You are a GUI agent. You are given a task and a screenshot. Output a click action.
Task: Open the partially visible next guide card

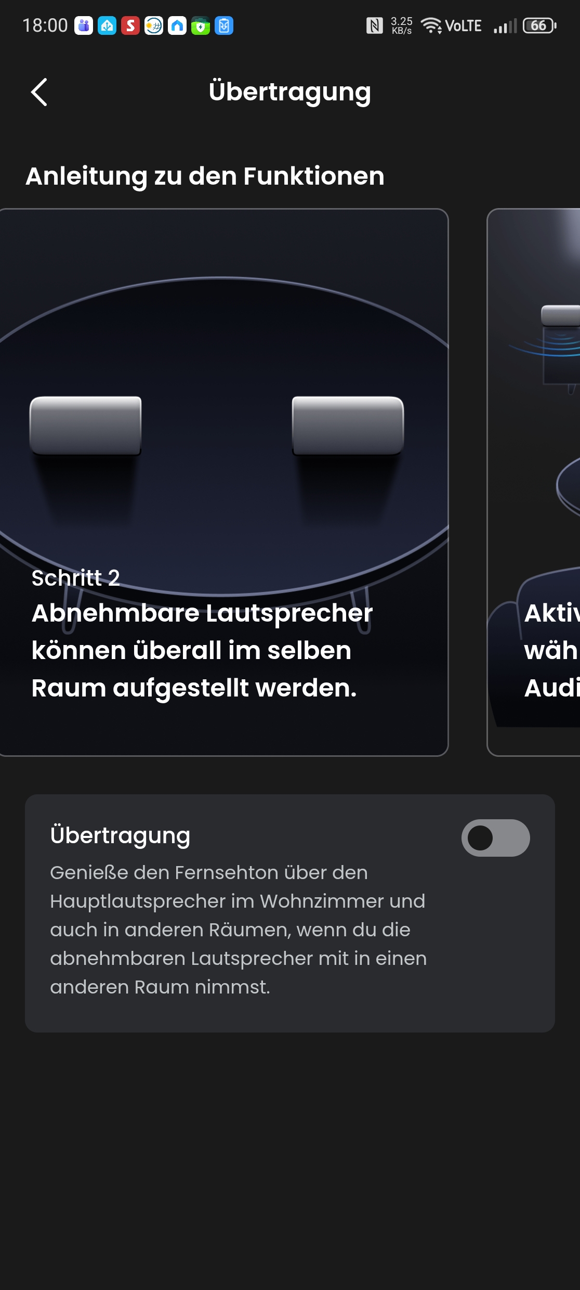point(533,482)
